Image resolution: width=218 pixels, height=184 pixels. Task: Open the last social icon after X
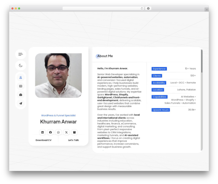[x=75, y=132]
